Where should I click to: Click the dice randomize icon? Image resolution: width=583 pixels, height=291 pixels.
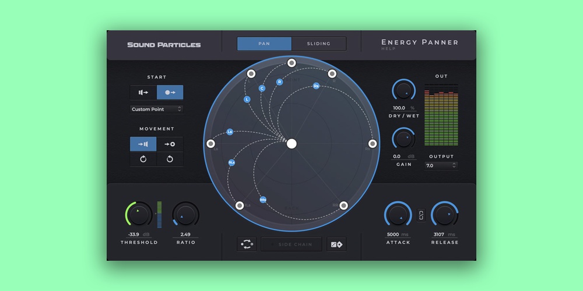coord(336,244)
